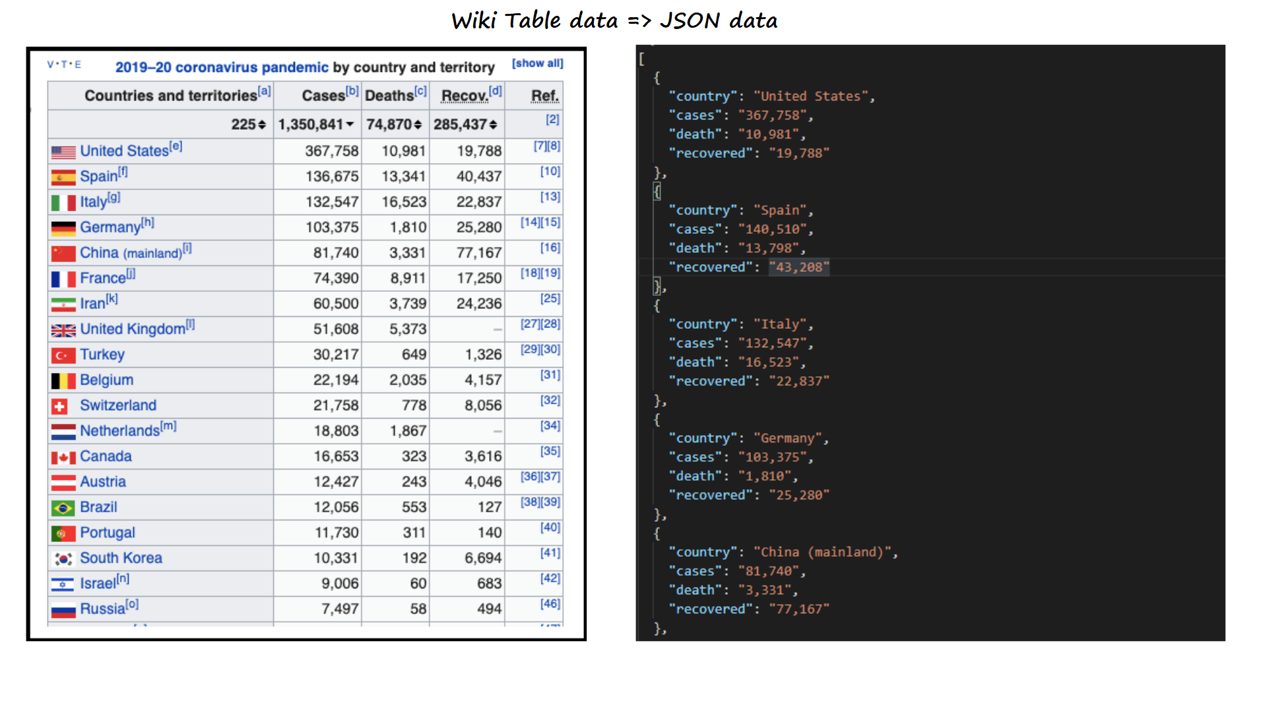Viewport: 1267px width, 713px height.
Task: Click the Germany flag icon
Action: pyautogui.click(x=63, y=228)
